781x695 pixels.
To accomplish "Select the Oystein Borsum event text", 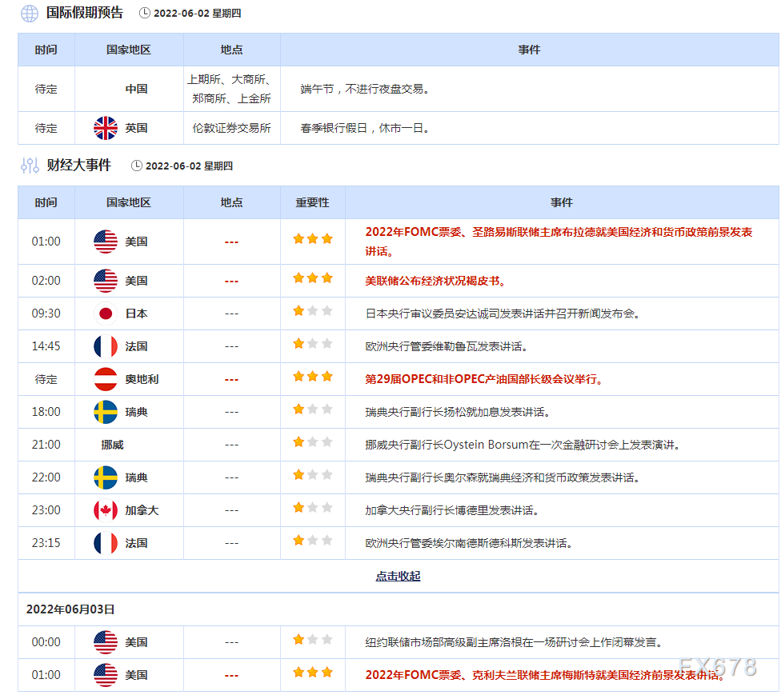I will click(x=523, y=445).
